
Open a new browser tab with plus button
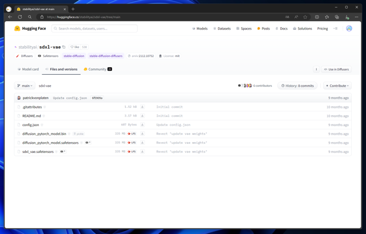(73, 9)
